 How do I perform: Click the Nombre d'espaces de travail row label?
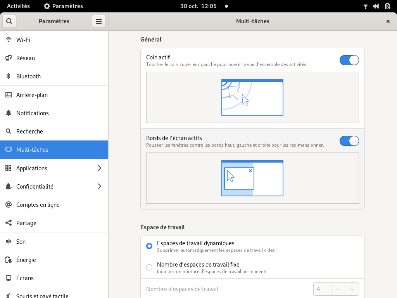182,289
